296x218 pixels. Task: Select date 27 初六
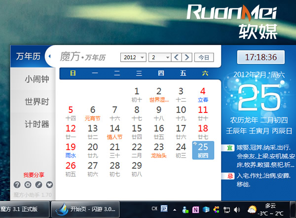click(93, 169)
